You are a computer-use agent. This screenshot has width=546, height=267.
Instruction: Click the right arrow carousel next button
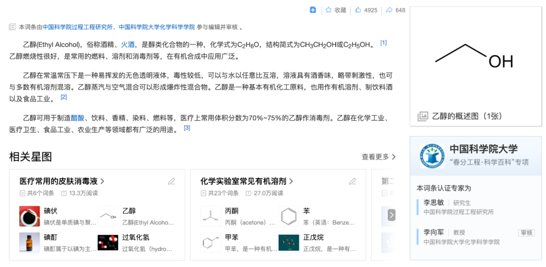[392, 215]
